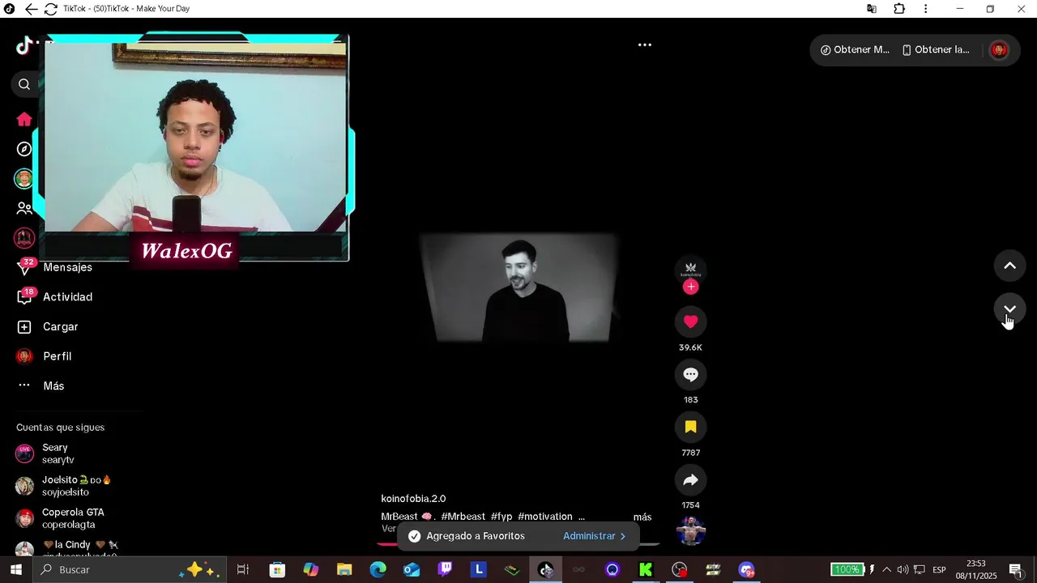Open the koinofobia creator avatar

tap(690, 269)
